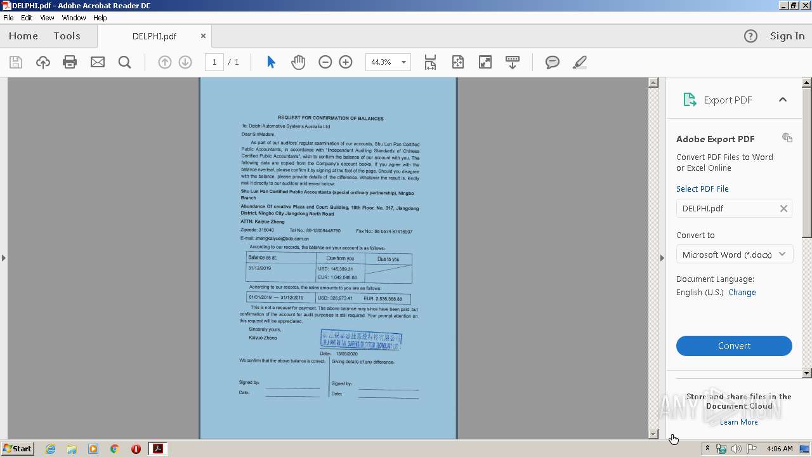Click the page number input field

[214, 62]
